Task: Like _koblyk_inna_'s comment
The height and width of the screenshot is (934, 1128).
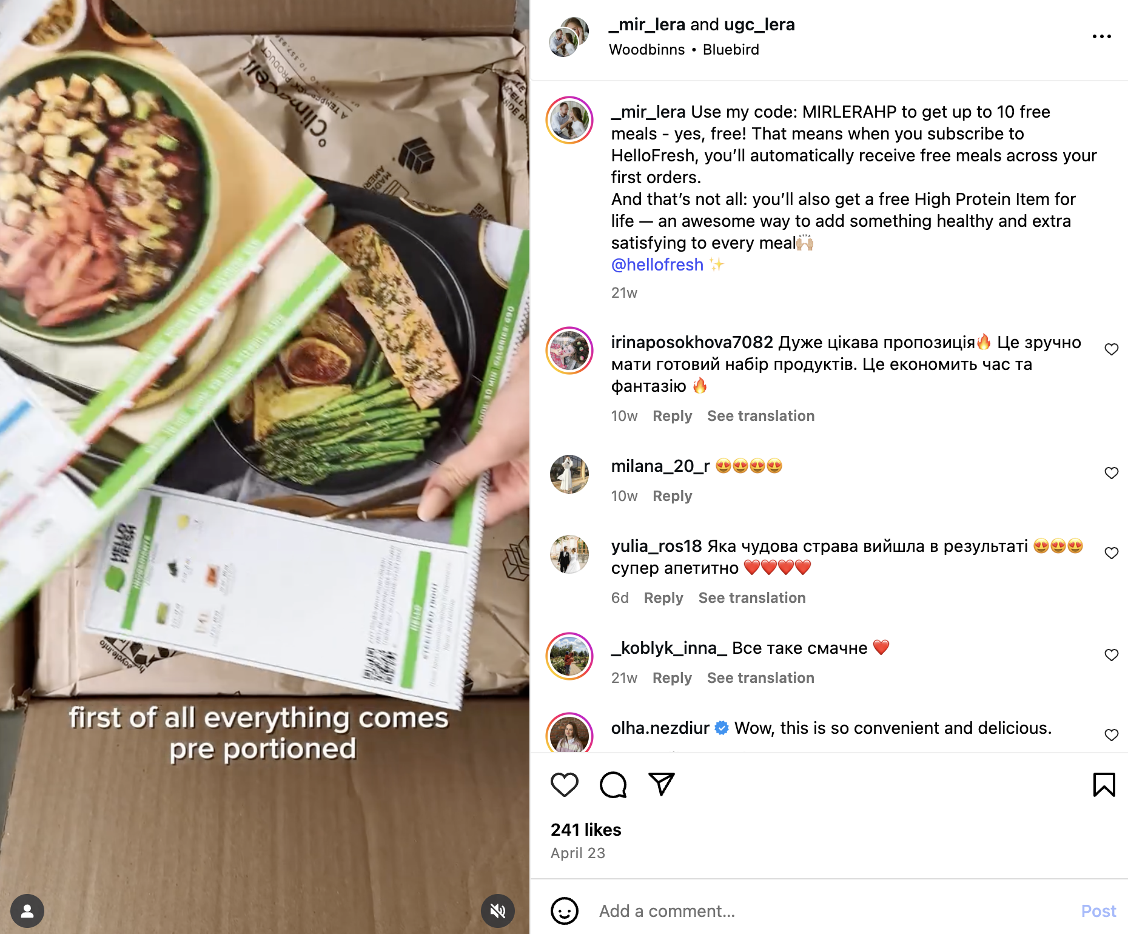Action: pos(1111,655)
